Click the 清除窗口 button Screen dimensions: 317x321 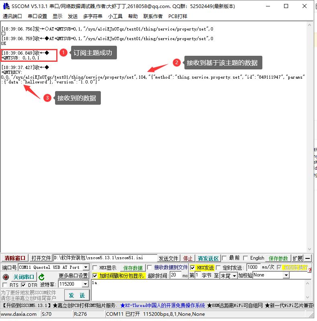(x=15, y=258)
